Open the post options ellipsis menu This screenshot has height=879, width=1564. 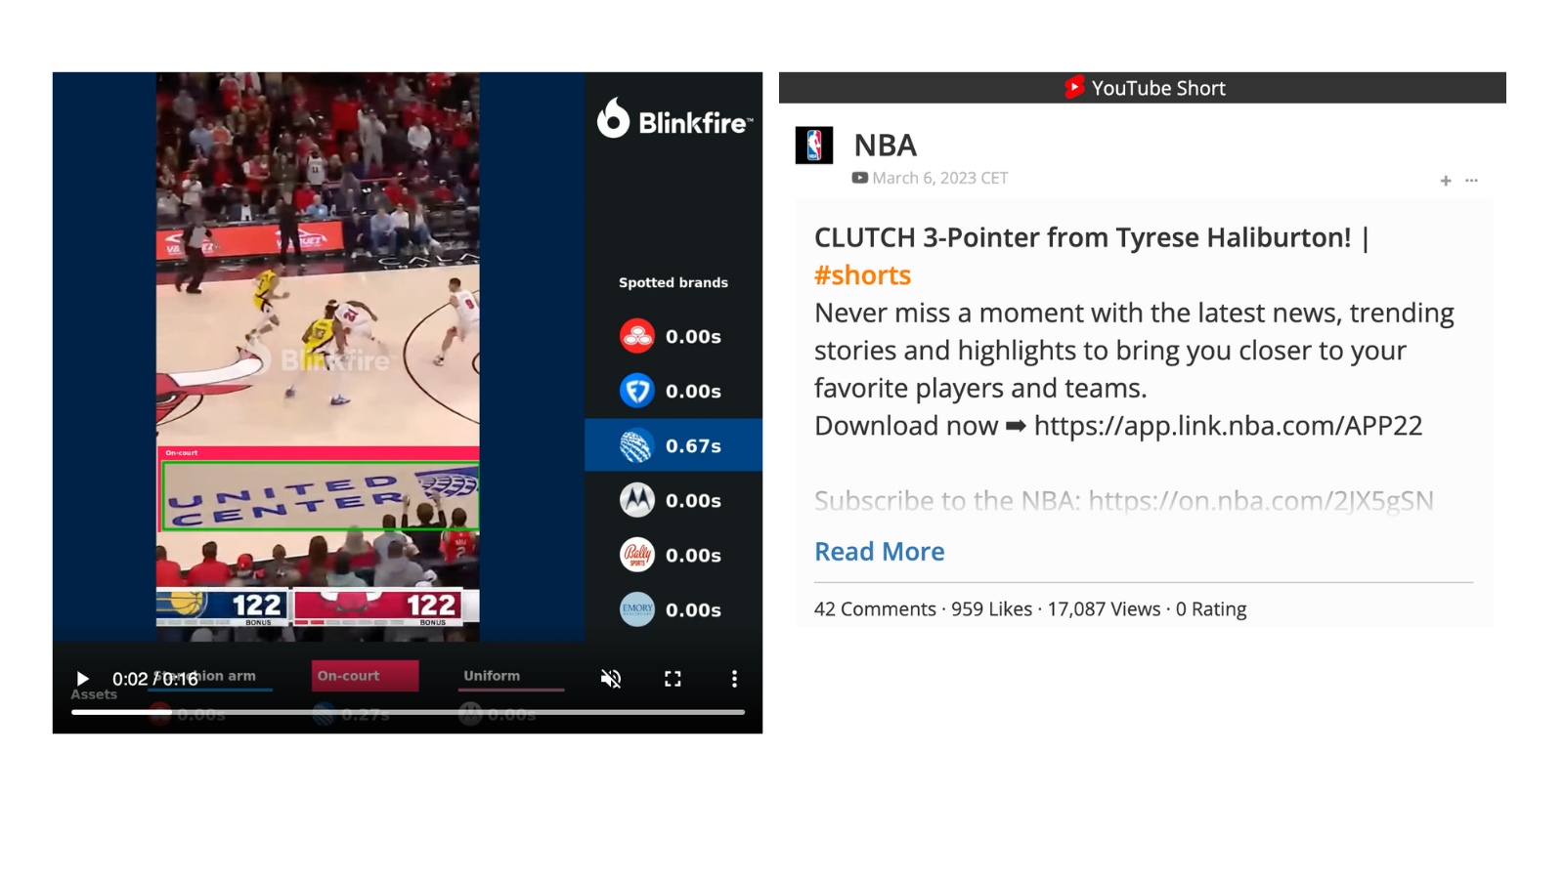[1472, 180]
